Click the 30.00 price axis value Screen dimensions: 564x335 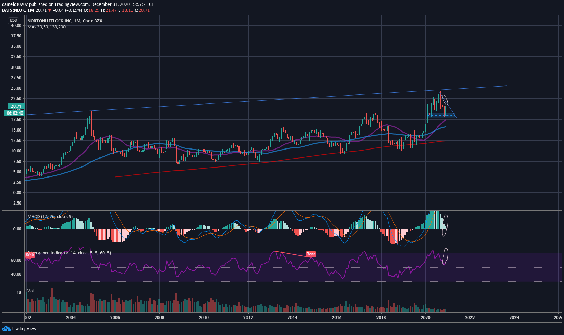coord(16,67)
